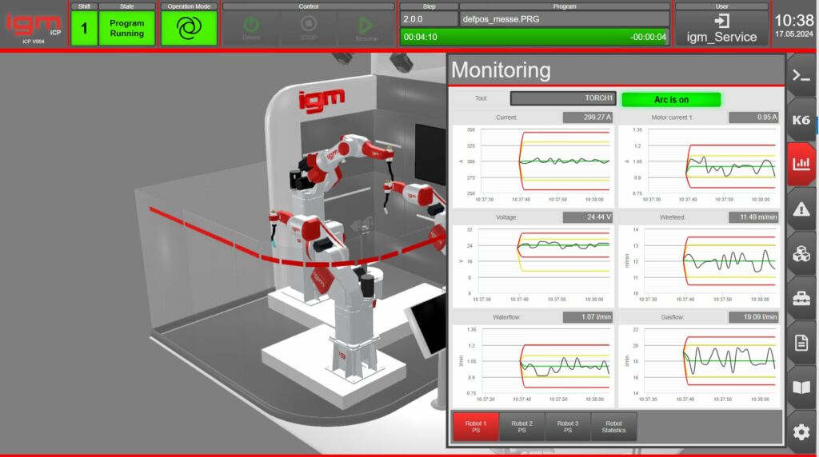Select the Monitoring chart sidebar icon
This screenshot has height=457, width=819.
pyautogui.click(x=801, y=165)
